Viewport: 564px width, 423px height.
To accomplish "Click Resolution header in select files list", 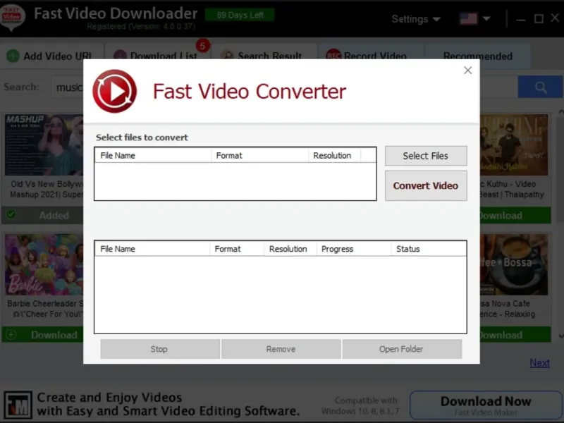I will click(x=334, y=155).
